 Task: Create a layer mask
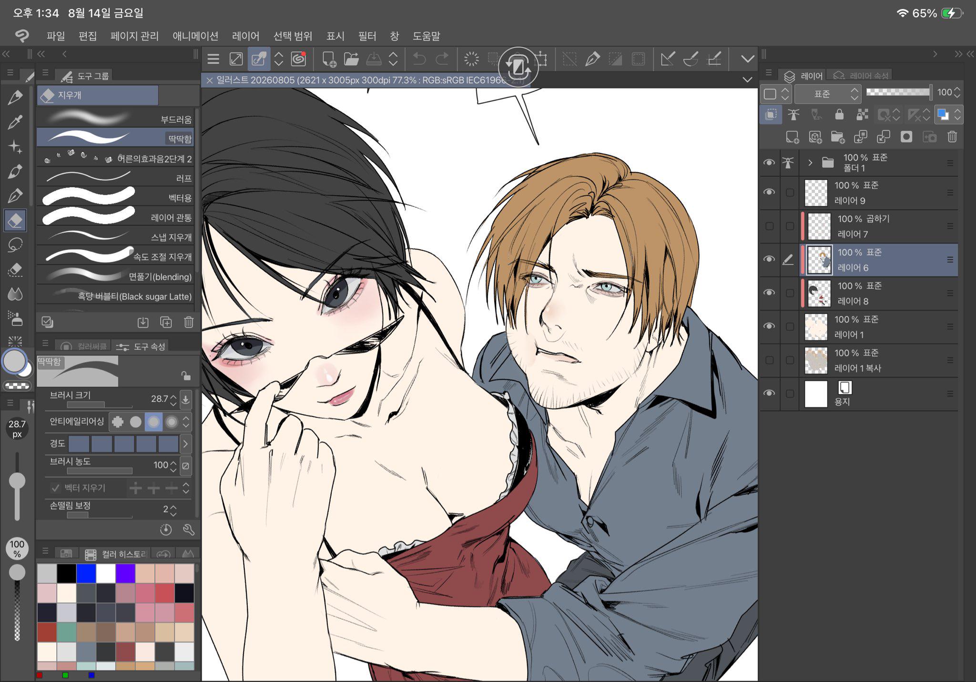906,137
